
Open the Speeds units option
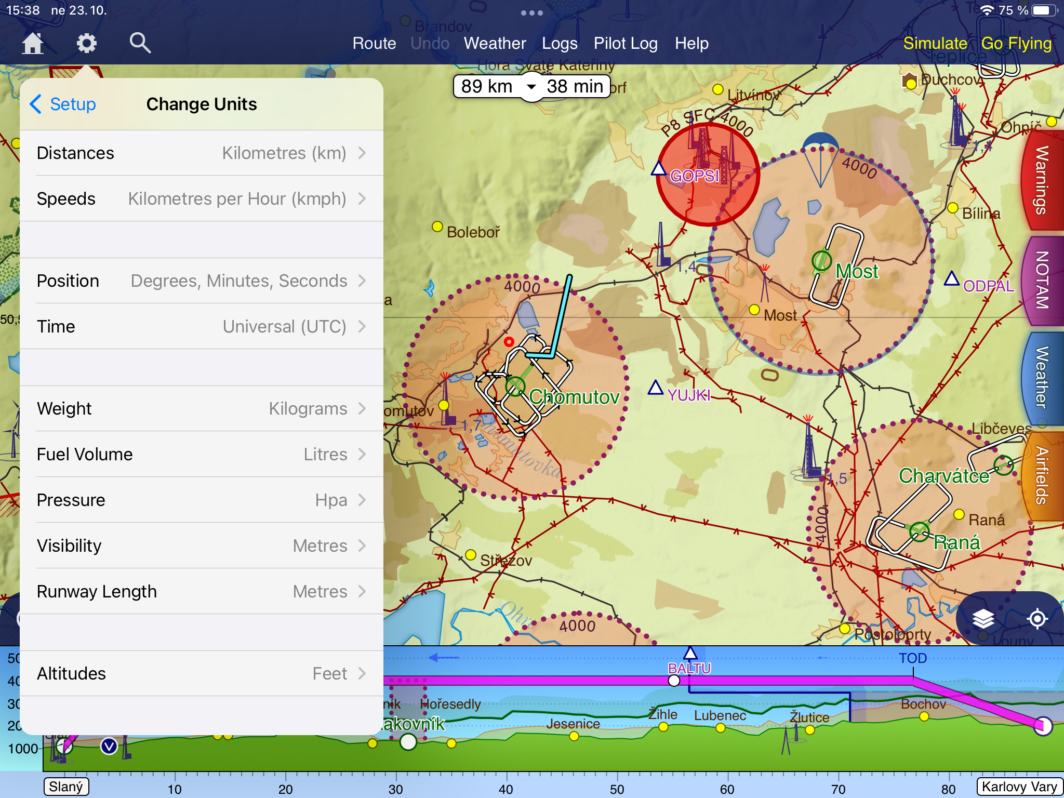(202, 199)
